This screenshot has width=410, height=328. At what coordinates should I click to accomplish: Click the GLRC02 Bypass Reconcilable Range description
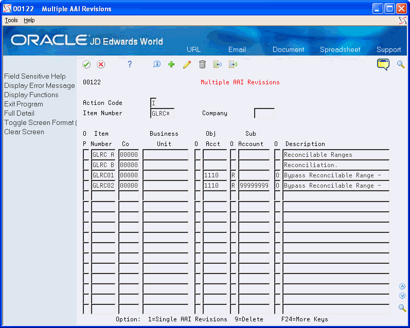pyautogui.click(x=336, y=185)
